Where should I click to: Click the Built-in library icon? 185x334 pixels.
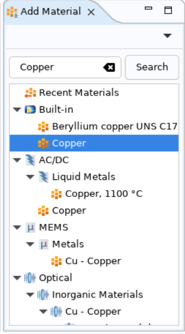click(30, 110)
